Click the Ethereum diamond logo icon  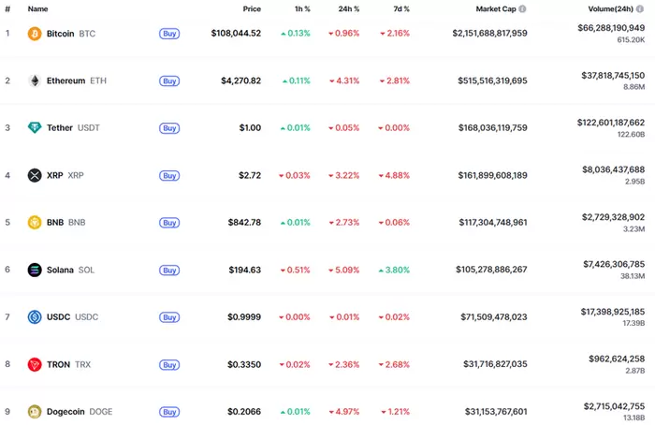[x=35, y=81]
